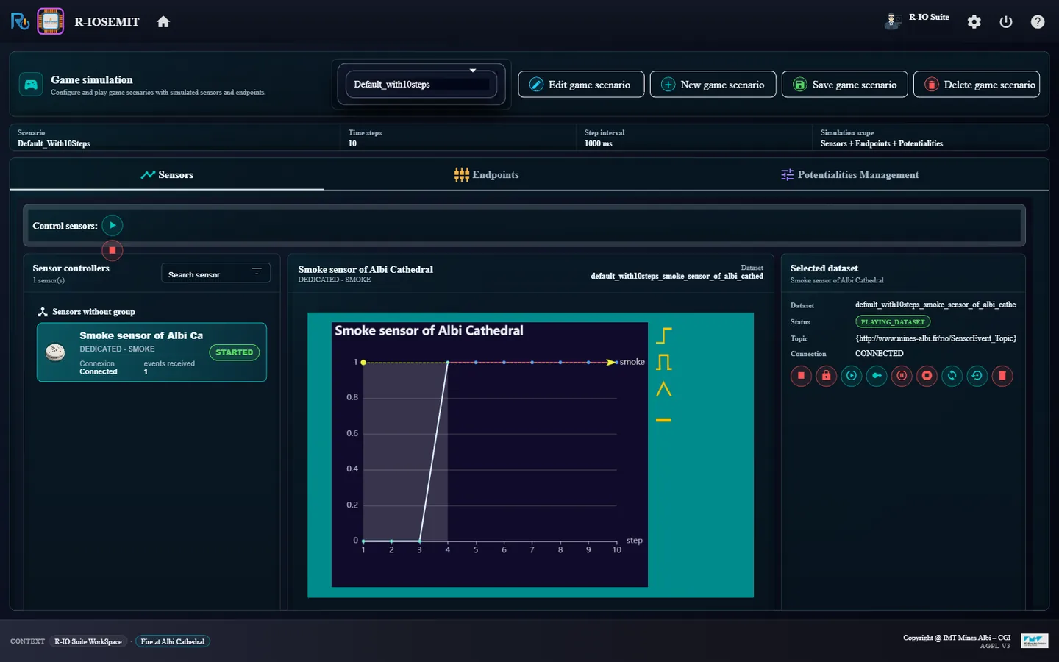Click Delete game scenario button
This screenshot has width=1059, height=662.
pos(977,85)
